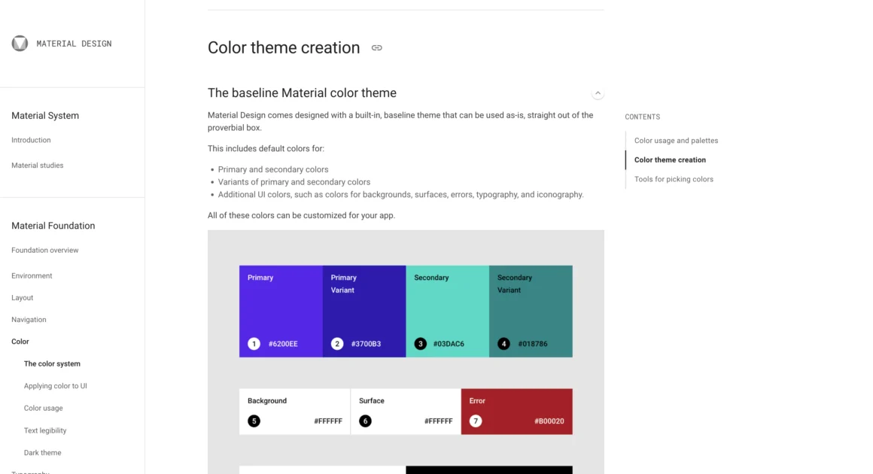Go to Tools for picking colors
The image size is (873, 474).
click(x=674, y=179)
